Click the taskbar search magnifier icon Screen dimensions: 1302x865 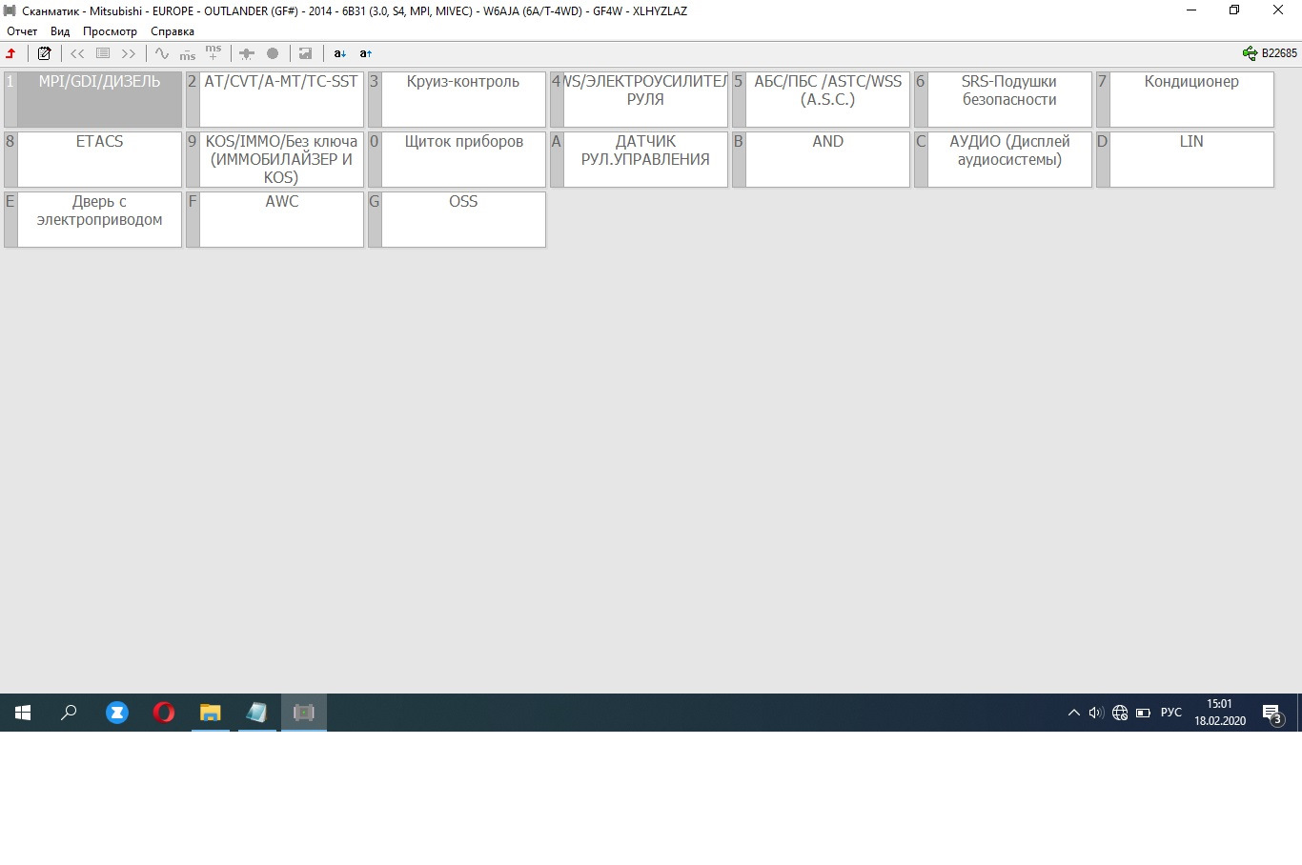click(69, 713)
